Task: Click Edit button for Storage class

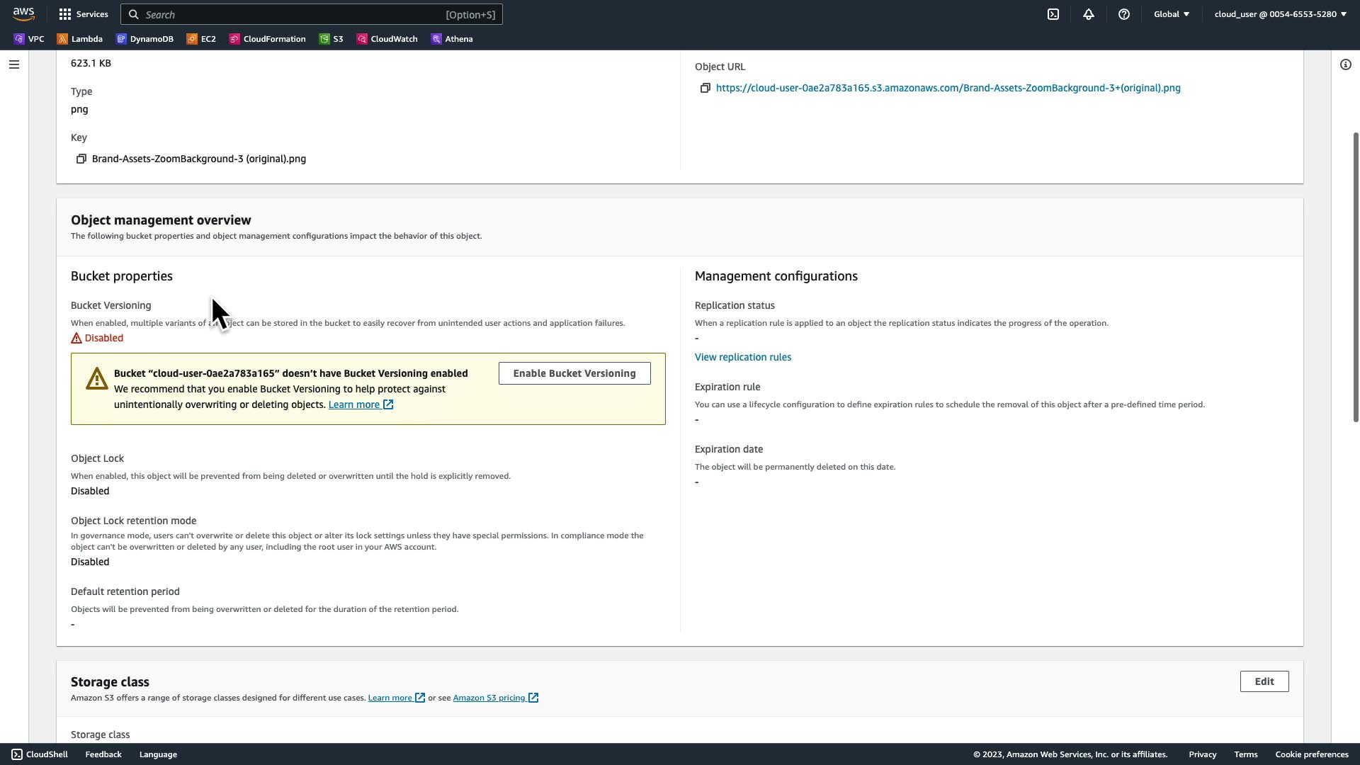Action: click(1264, 681)
